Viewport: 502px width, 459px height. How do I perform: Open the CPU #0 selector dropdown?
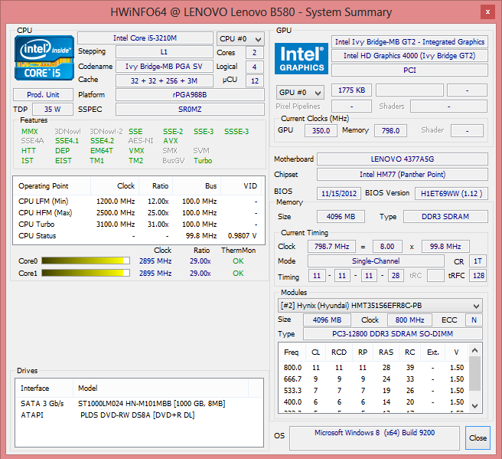[240, 39]
